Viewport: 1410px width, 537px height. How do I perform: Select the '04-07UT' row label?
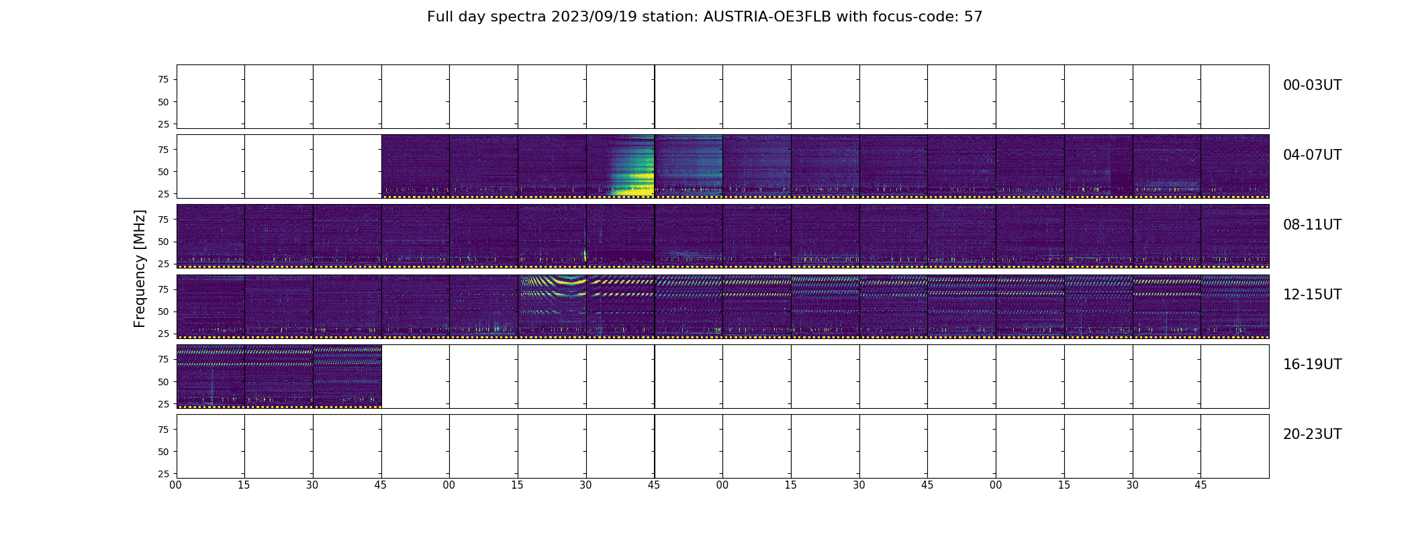1312,155
